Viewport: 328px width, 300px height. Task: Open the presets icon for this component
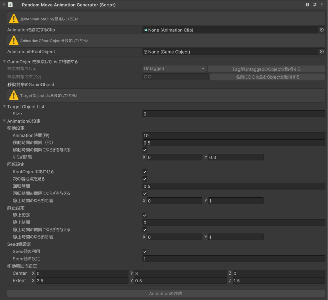coord(315,5)
